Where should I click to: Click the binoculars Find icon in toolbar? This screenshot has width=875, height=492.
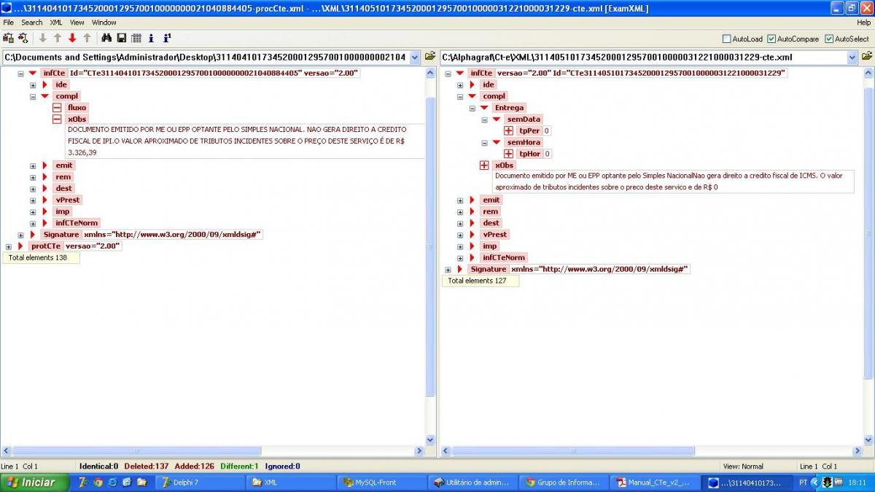pos(106,38)
